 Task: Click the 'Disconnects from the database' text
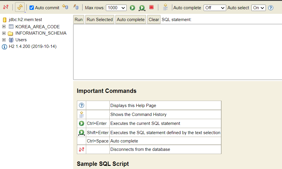[140, 149]
